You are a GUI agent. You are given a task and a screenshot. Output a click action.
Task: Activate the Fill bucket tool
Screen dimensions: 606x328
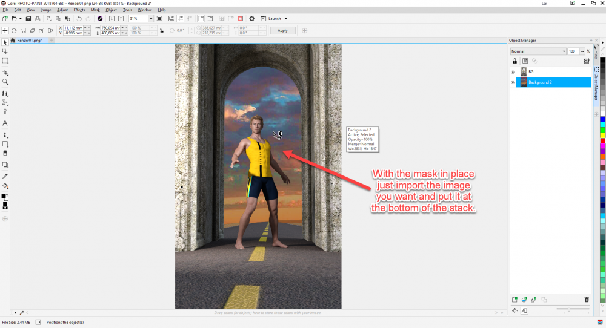click(x=5, y=186)
